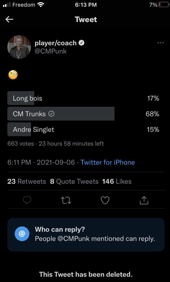Screen dimensions: 170x282
Task: Select the CM Trunks poll option
Action: tap(33, 114)
